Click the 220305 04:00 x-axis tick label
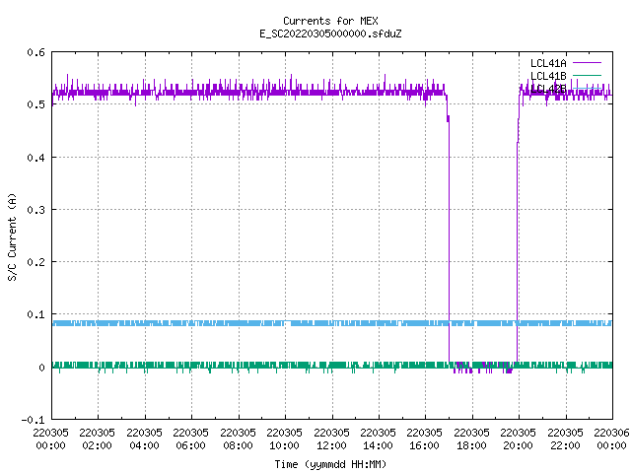 click(x=144, y=439)
